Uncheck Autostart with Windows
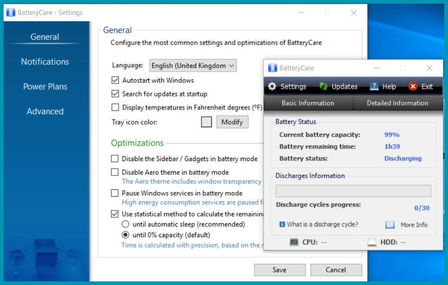 115,80
